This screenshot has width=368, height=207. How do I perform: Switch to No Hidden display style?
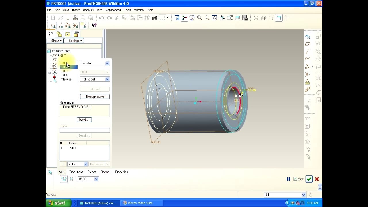pos(271,18)
